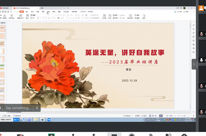
Task: Type in the Say something chat field
Action: 18,108
